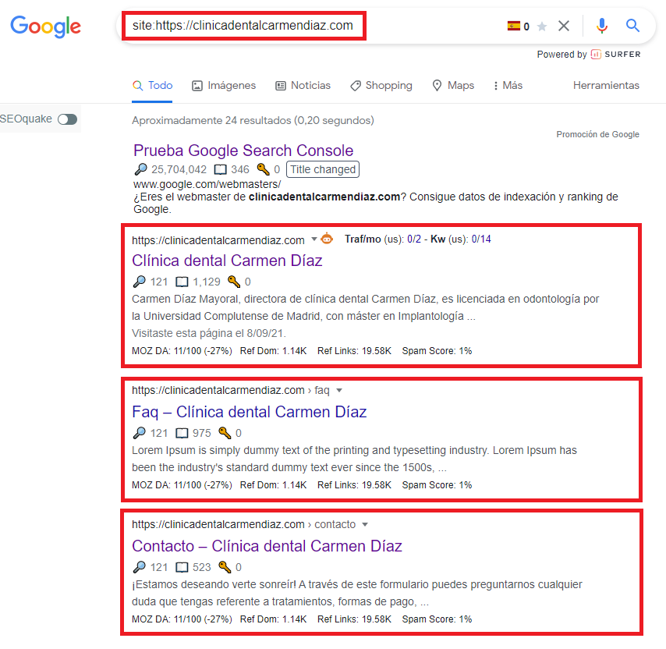Click the Ubersuggest orange icon beside first result
666x649 pixels.
pyautogui.click(x=327, y=239)
